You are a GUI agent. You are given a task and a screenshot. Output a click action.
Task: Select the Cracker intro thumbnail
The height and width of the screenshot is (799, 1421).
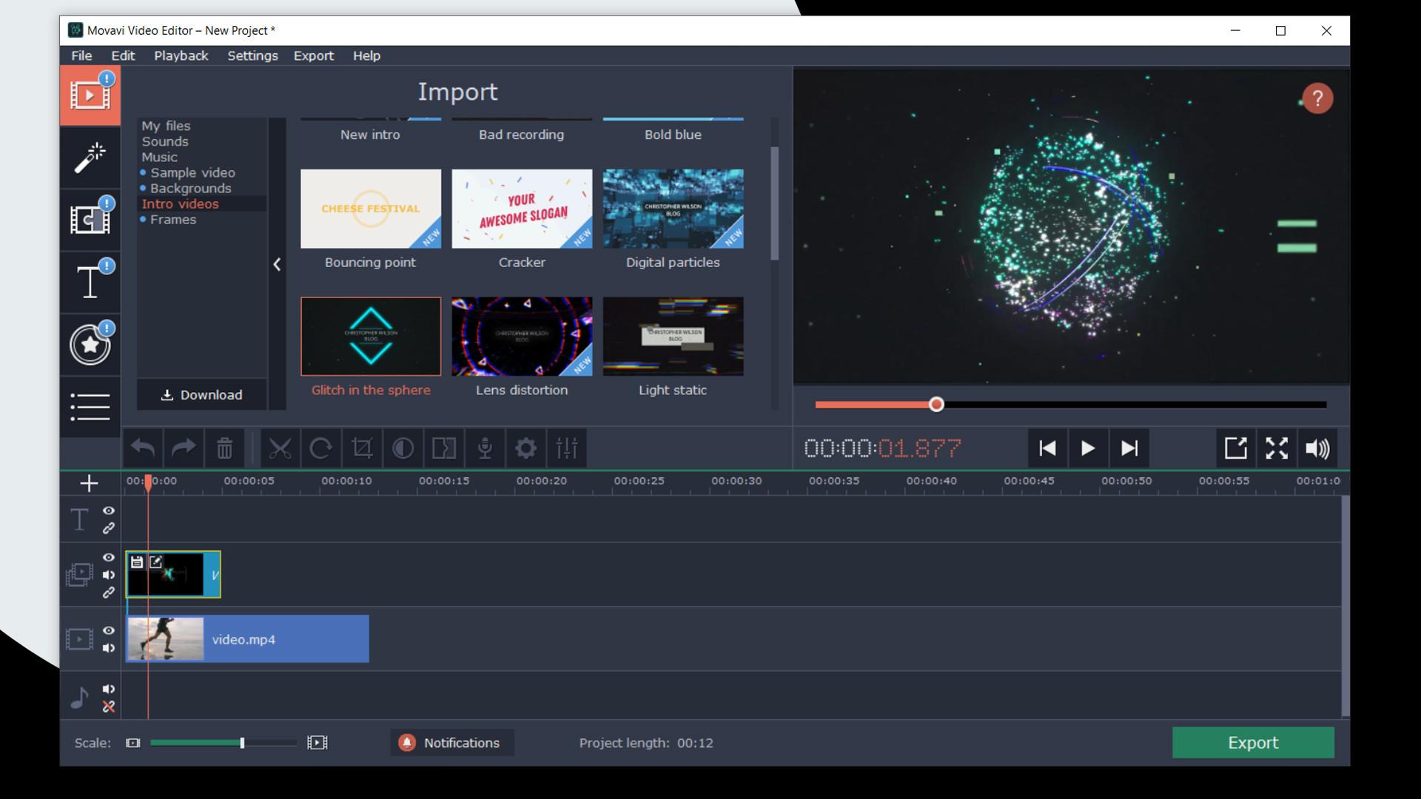point(522,209)
